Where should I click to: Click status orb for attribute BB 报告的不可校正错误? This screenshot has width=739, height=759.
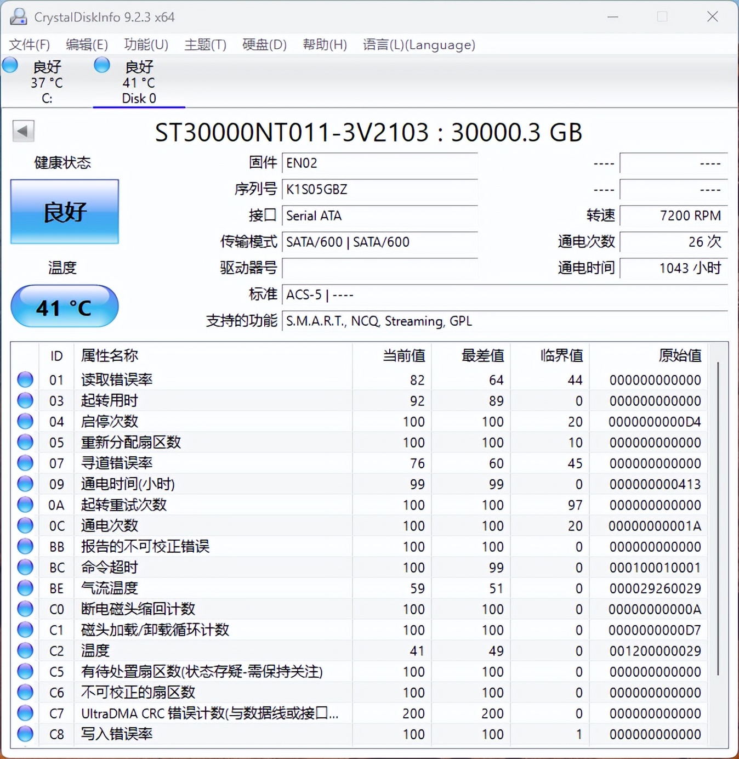25,546
